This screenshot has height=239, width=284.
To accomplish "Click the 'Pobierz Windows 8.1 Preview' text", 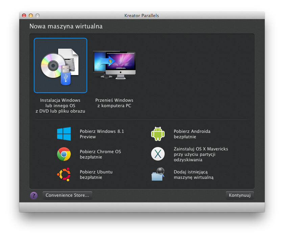I will coord(101,134).
